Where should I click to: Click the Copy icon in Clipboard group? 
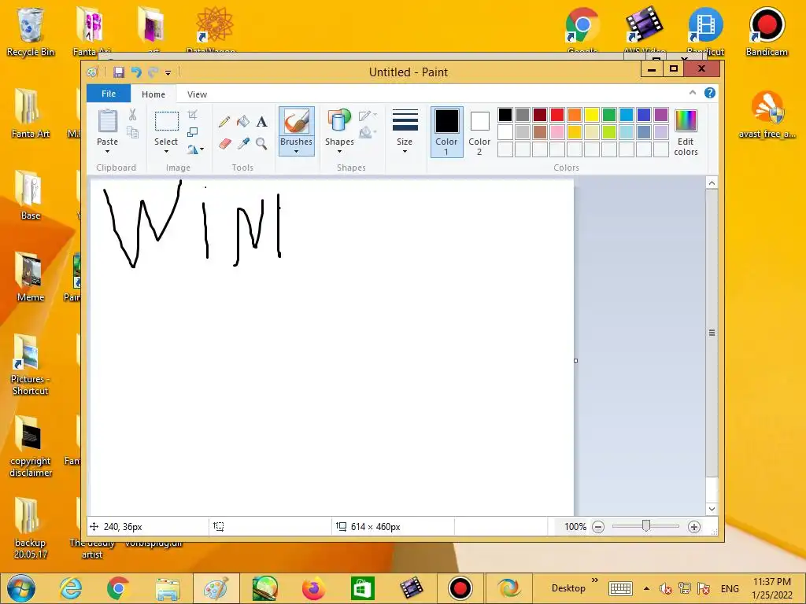[132, 132]
